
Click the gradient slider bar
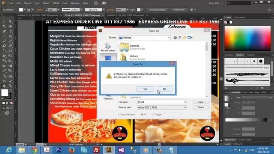click(246, 120)
